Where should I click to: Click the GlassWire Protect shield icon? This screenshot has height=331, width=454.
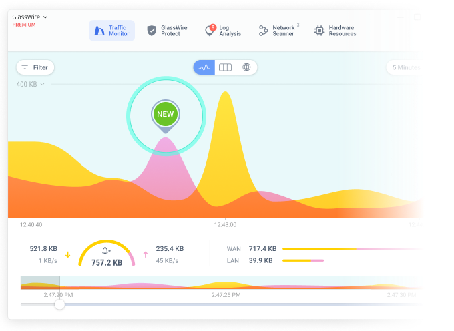152,31
